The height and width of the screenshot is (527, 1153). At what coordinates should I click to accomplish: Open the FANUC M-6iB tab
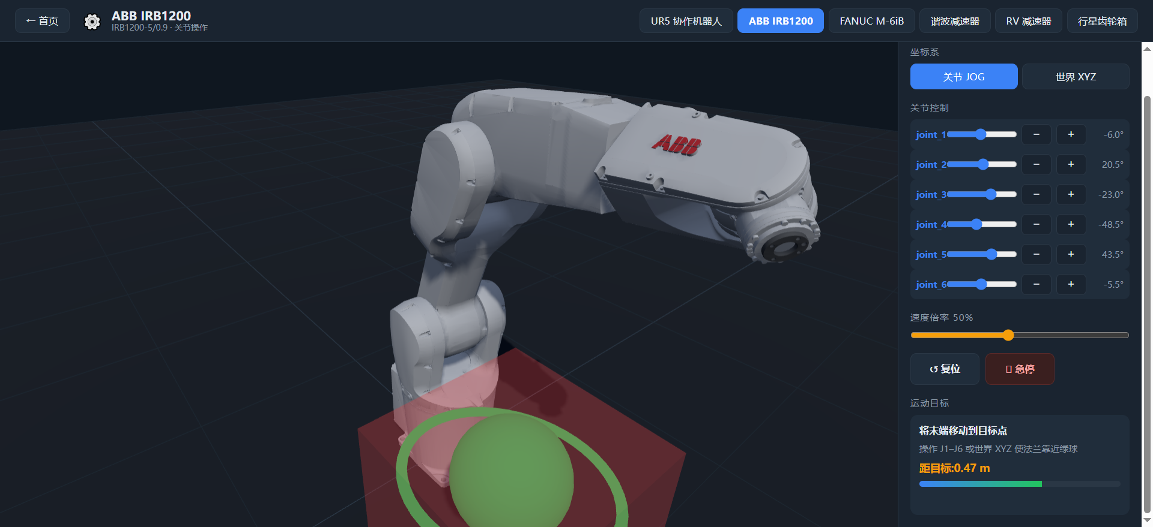click(871, 21)
